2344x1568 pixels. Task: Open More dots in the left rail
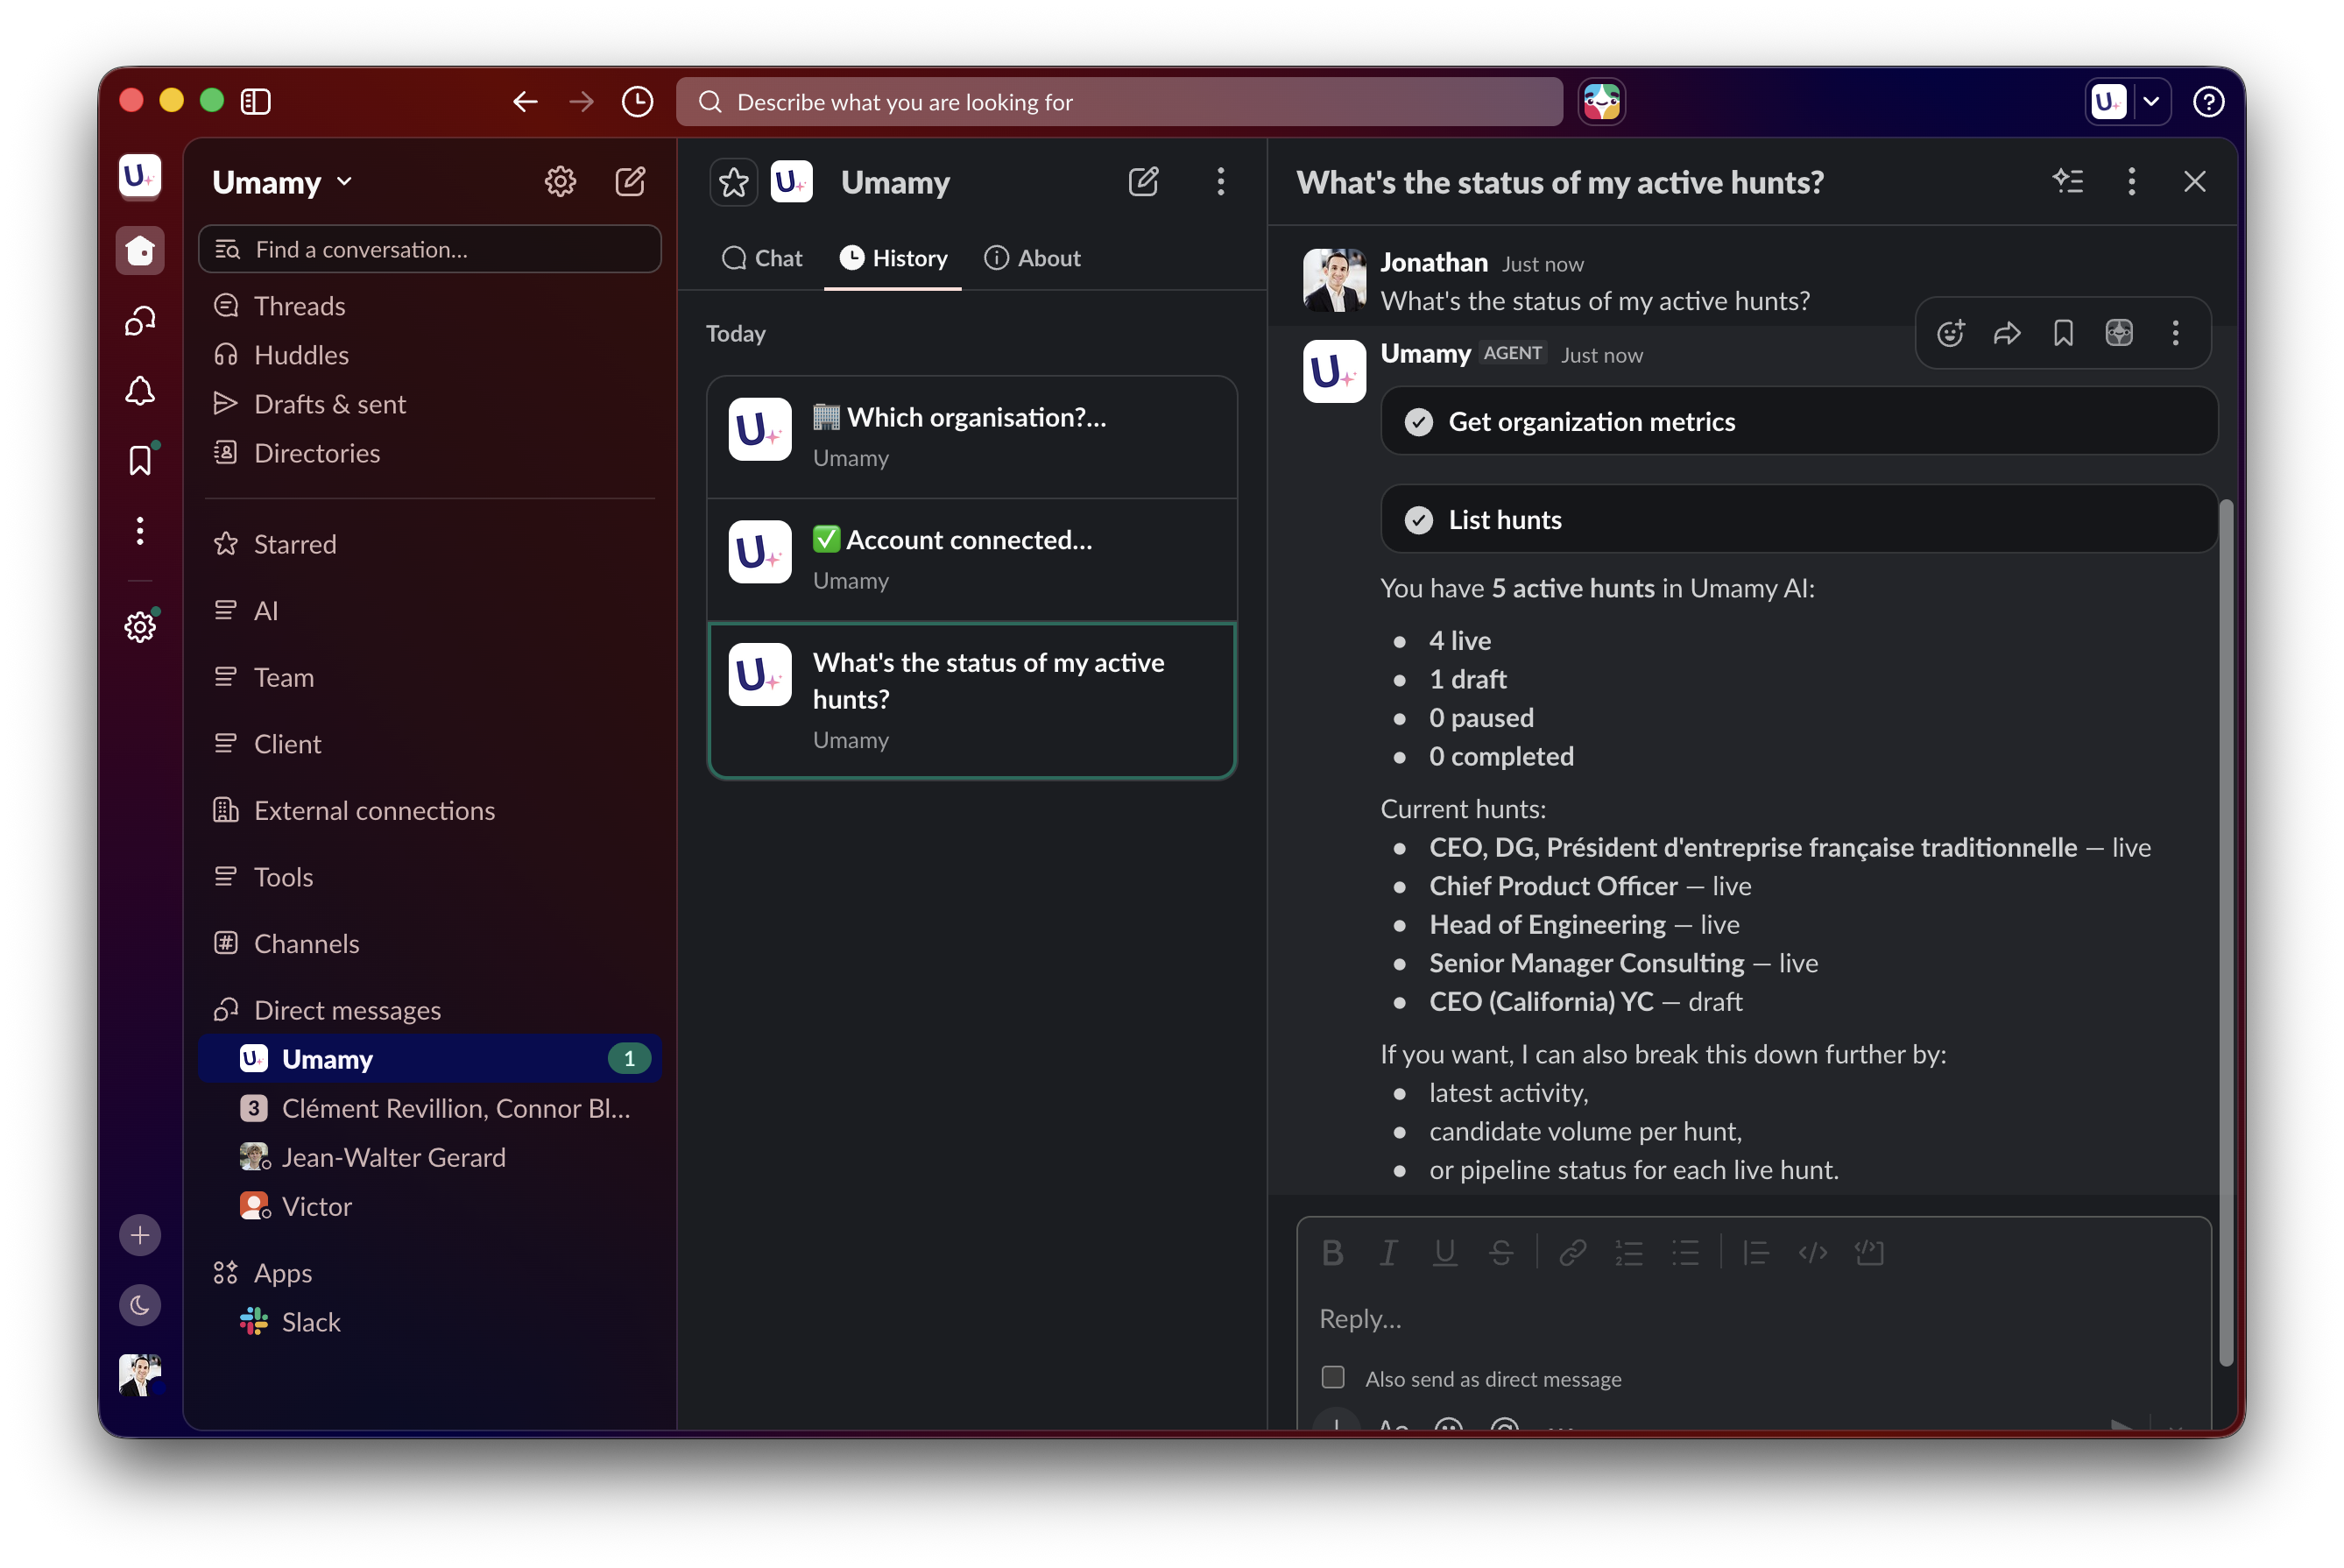tap(140, 530)
